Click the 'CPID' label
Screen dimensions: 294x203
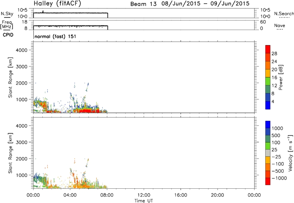(x=8, y=35)
